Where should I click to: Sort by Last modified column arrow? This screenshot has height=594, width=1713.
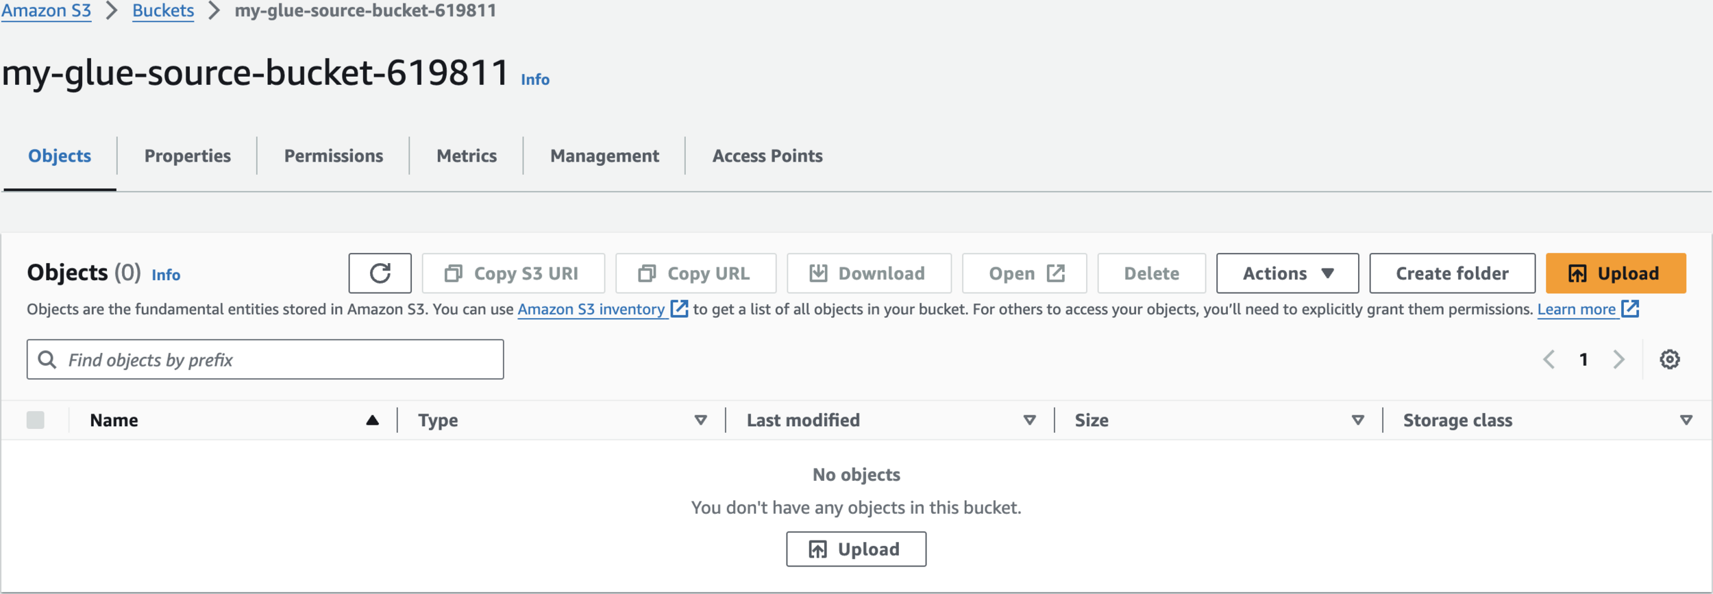pyautogui.click(x=1029, y=421)
